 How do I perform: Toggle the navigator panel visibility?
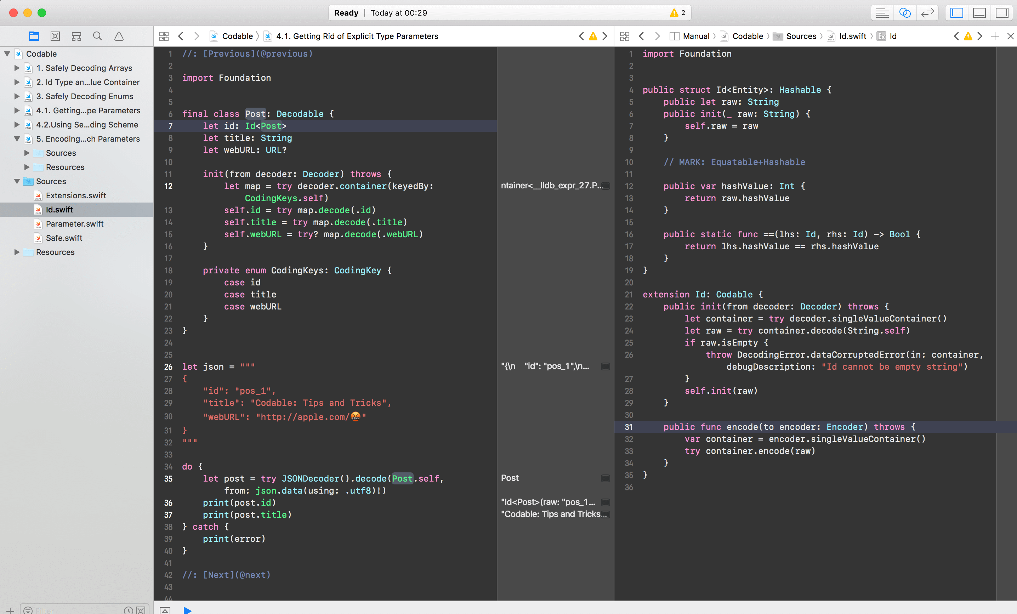click(957, 13)
